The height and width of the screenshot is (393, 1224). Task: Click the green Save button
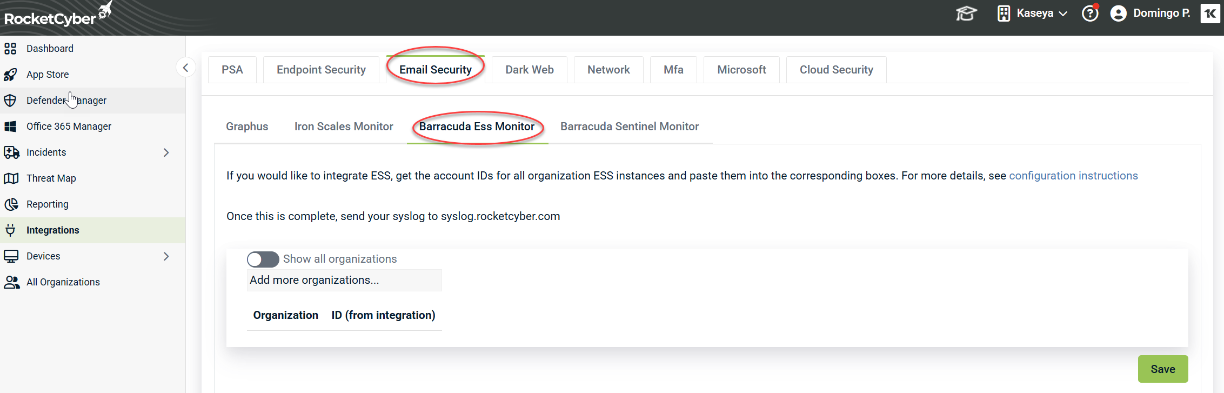click(x=1162, y=369)
